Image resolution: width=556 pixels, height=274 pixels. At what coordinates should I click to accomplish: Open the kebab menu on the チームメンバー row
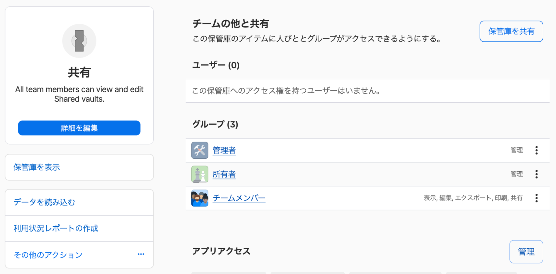(x=536, y=198)
